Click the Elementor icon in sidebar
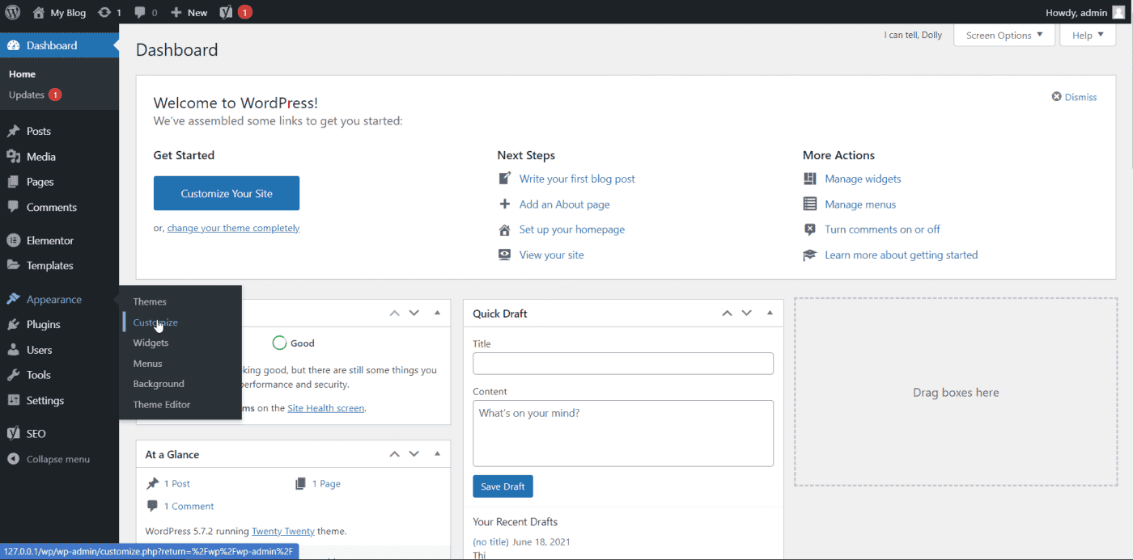This screenshot has height=560, width=1133. click(13, 240)
